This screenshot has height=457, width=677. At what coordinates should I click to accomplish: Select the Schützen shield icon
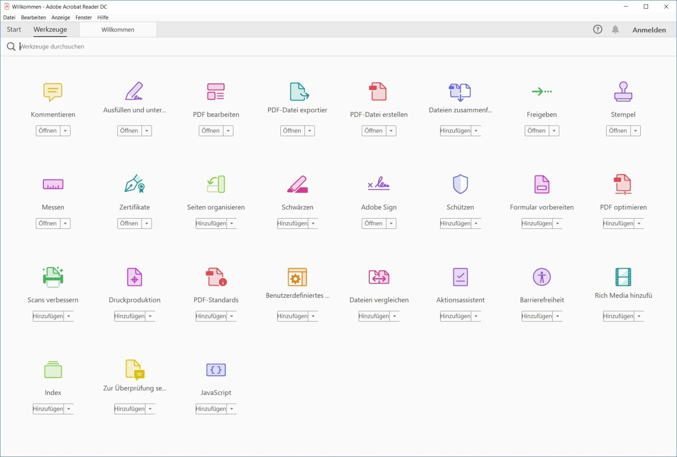pos(460,184)
